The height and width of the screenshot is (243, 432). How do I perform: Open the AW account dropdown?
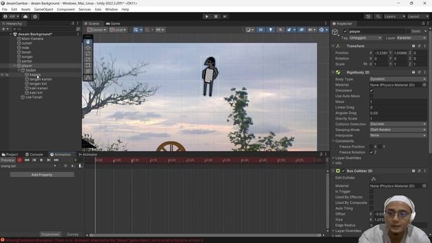pyautogui.click(x=11, y=16)
